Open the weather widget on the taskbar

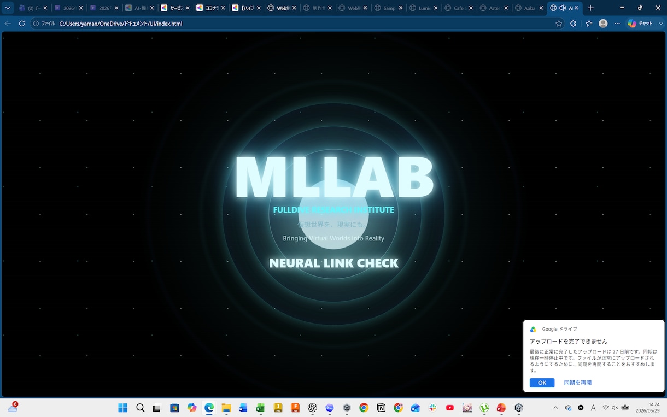tap(13, 407)
